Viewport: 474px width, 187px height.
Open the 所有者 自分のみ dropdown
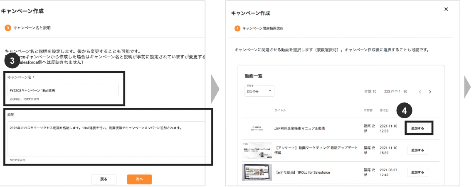pyautogui.click(x=259, y=91)
